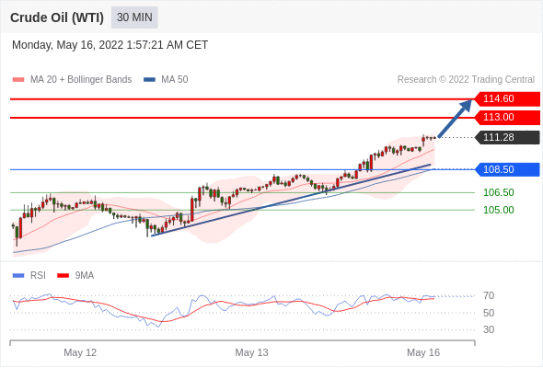Click the 105.00 green support value
The image size is (543, 368).
point(498,210)
